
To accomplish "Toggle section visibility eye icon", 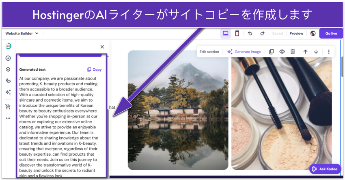I will point(282,52).
